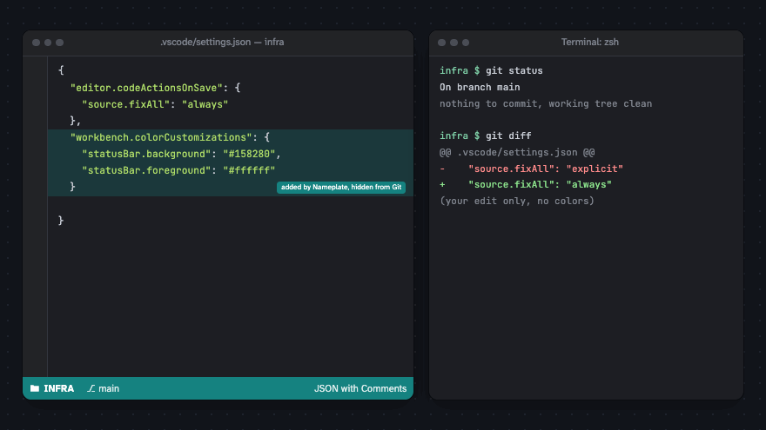The height and width of the screenshot is (430, 766).
Task: Change language mode 'JSON with Comments'
Action: tap(360, 388)
